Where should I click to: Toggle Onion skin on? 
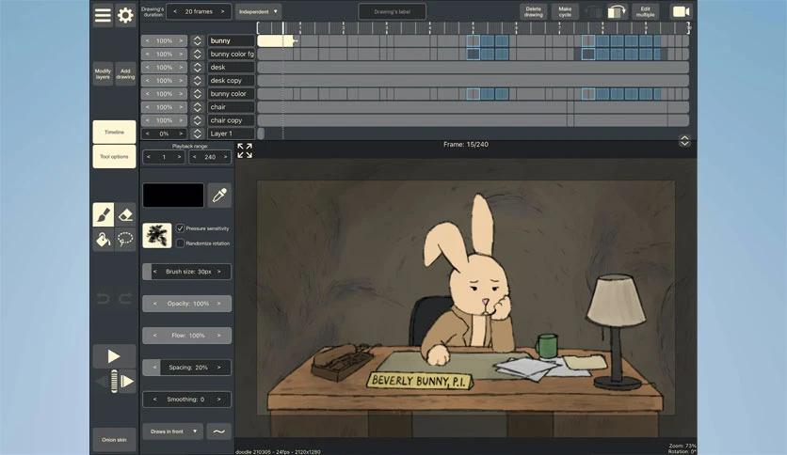114,439
